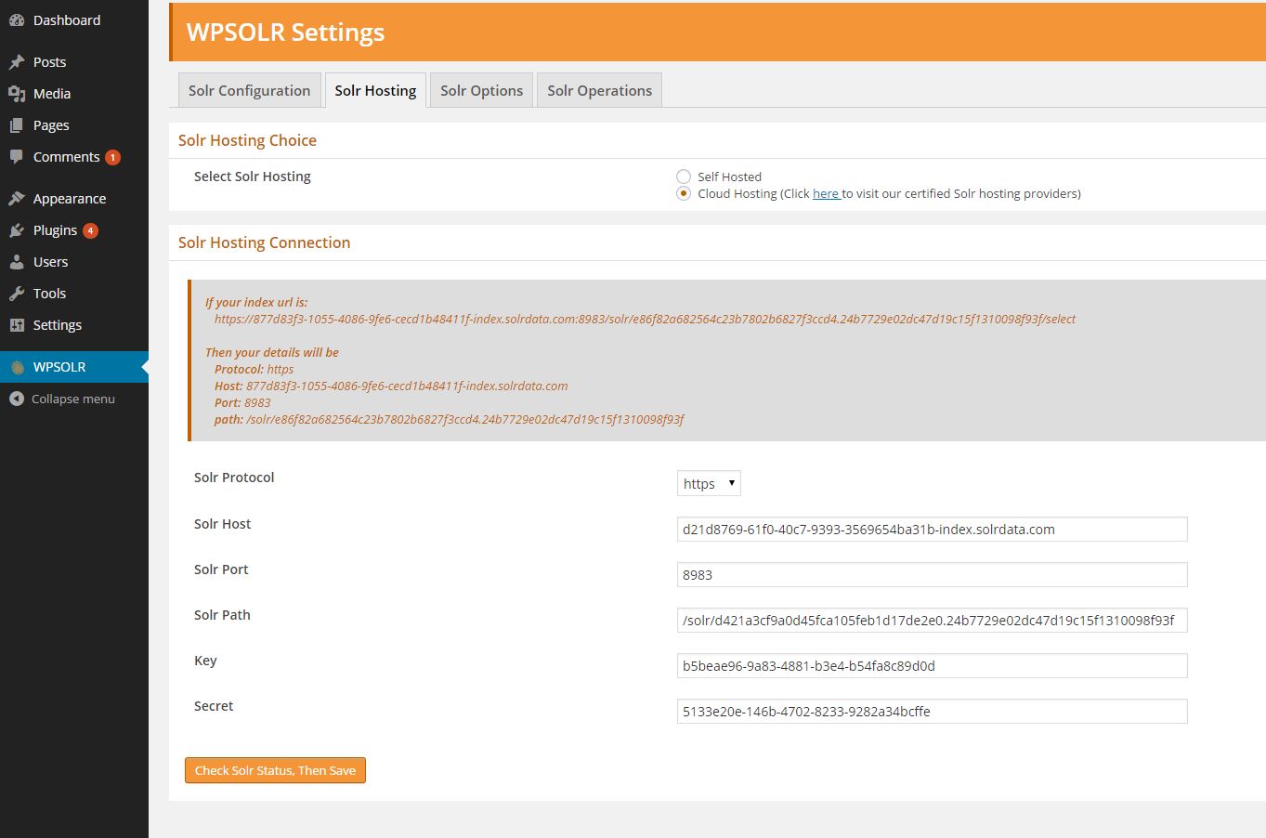Click the Solr Path input field
The height and width of the screenshot is (838, 1266).
(x=932, y=621)
